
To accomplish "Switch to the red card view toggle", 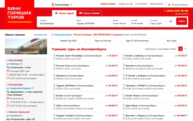I will coord(180,49).
